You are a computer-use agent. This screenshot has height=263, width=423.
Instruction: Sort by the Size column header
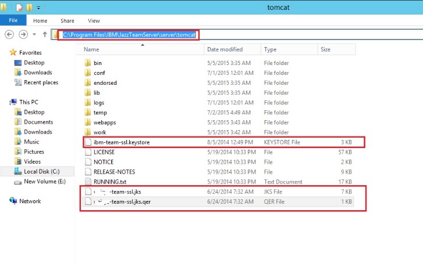tap(325, 50)
